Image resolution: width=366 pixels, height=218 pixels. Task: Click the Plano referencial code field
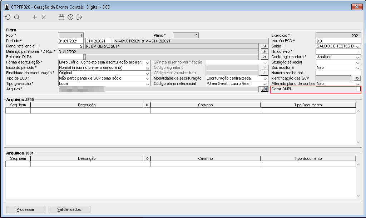click(71, 46)
